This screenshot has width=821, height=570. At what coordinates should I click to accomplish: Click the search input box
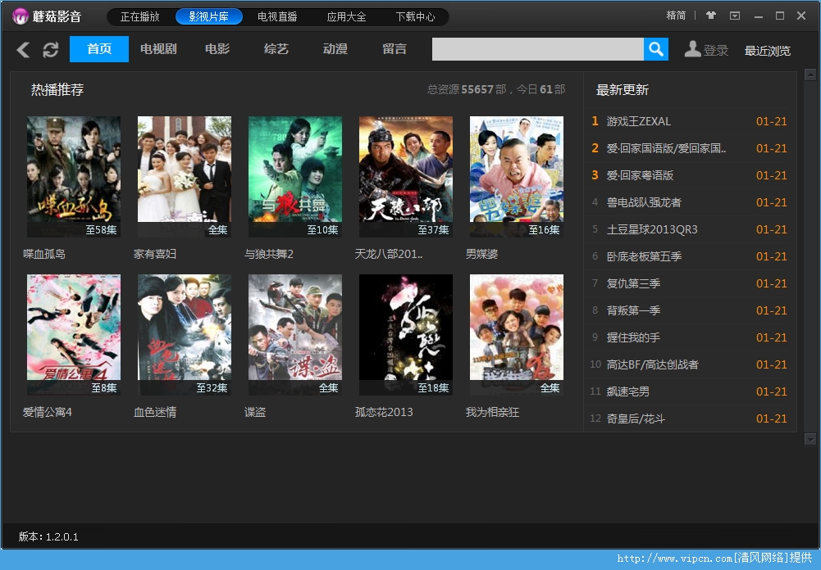coord(537,49)
